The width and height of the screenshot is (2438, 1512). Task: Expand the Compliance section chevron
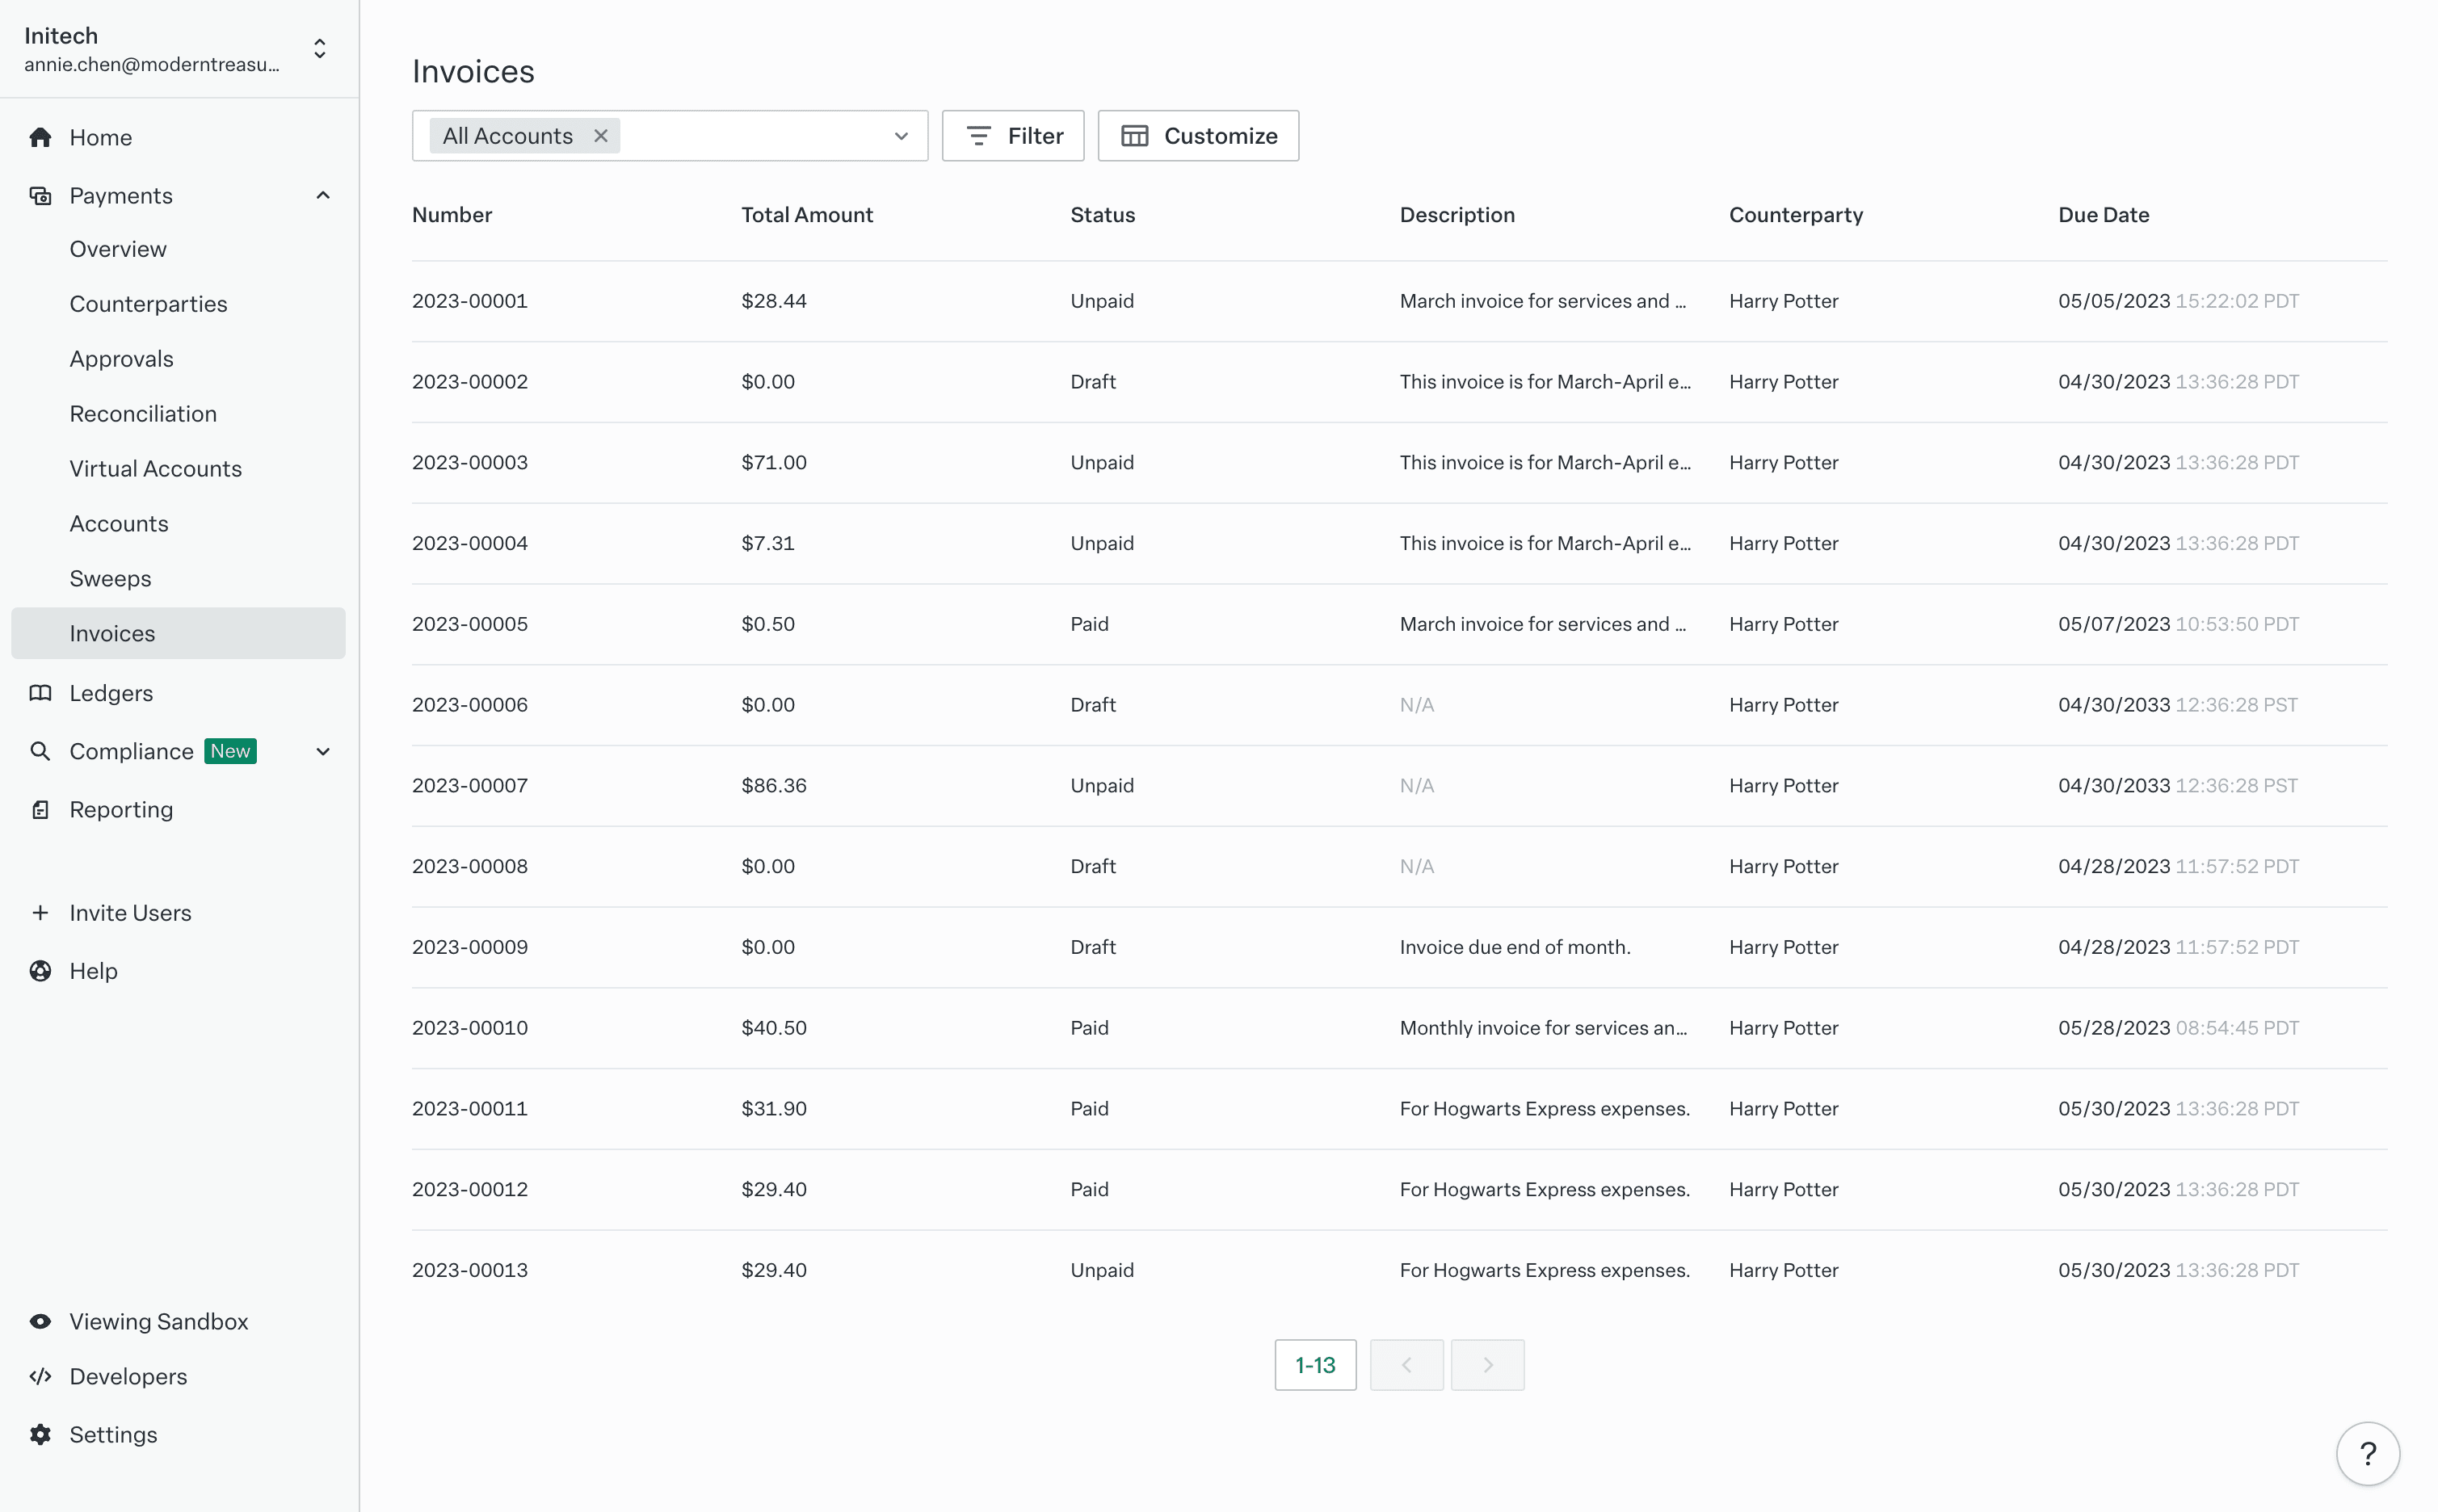pos(322,751)
